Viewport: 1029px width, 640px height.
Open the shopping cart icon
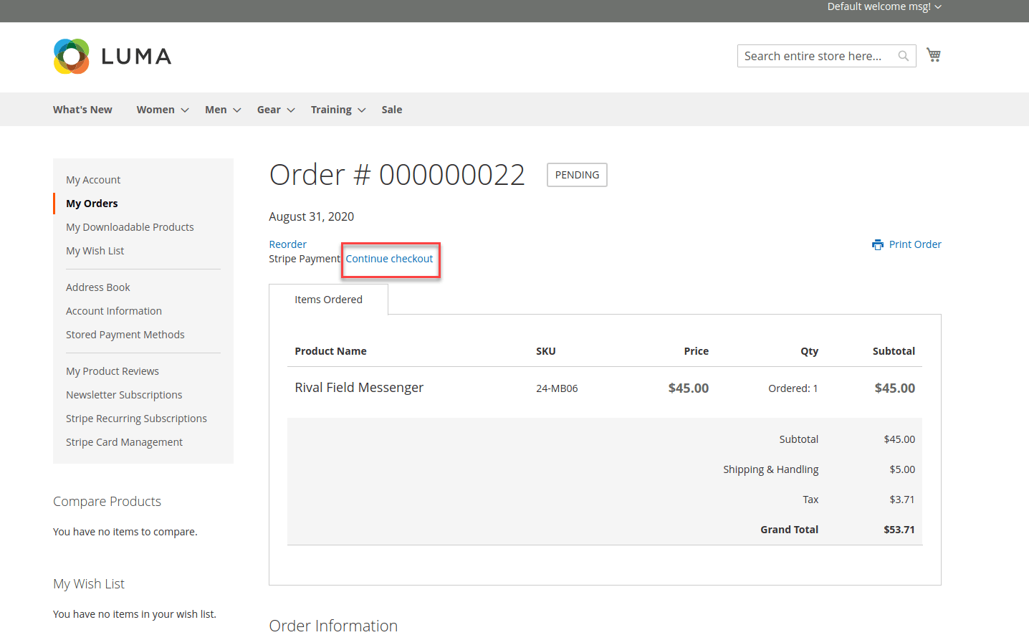pos(933,55)
